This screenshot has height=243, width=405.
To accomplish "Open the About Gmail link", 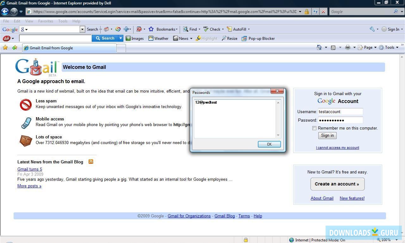I will pyautogui.click(x=322, y=198).
